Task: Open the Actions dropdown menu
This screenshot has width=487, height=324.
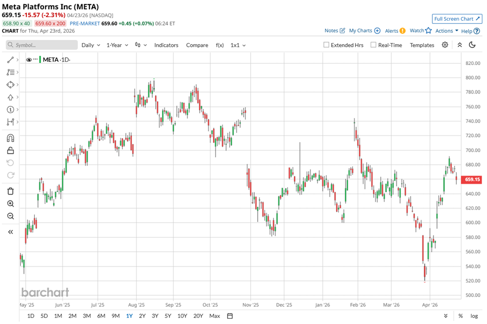Action: (x=446, y=31)
